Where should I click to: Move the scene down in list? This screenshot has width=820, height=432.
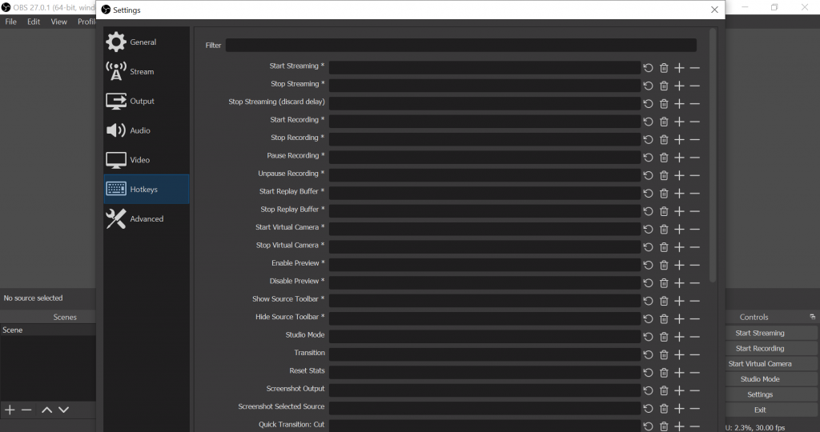click(63, 410)
